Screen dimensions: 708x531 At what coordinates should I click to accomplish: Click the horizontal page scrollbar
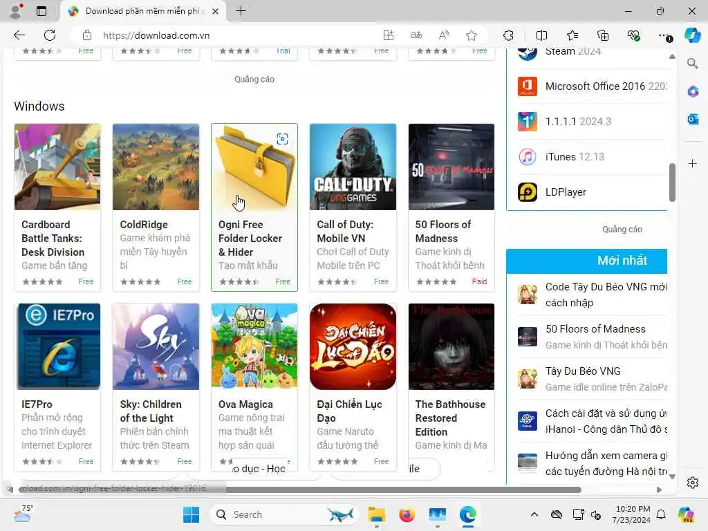click(300, 490)
